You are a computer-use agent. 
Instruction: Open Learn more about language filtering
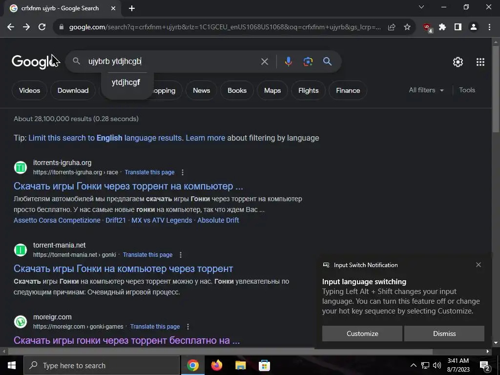tap(206, 138)
